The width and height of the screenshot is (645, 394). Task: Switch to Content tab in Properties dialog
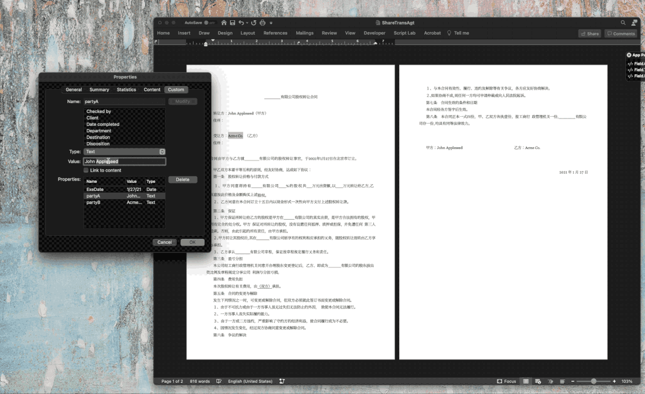click(152, 90)
